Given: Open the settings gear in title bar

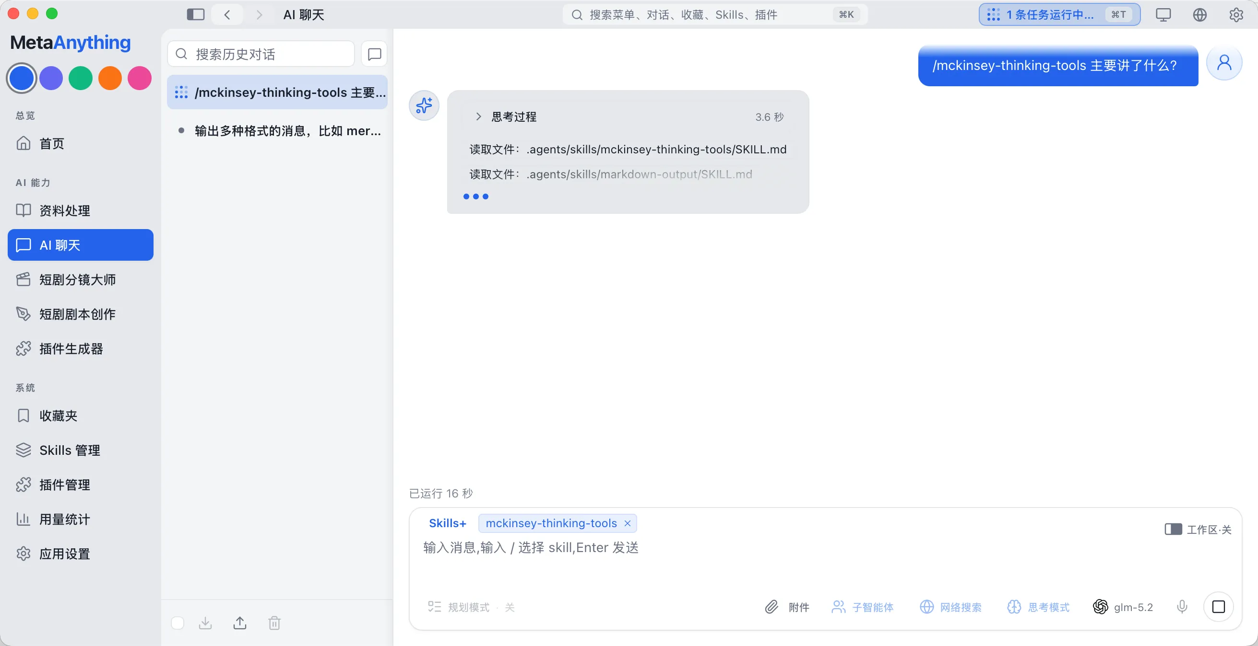Looking at the screenshot, I should [x=1236, y=15].
